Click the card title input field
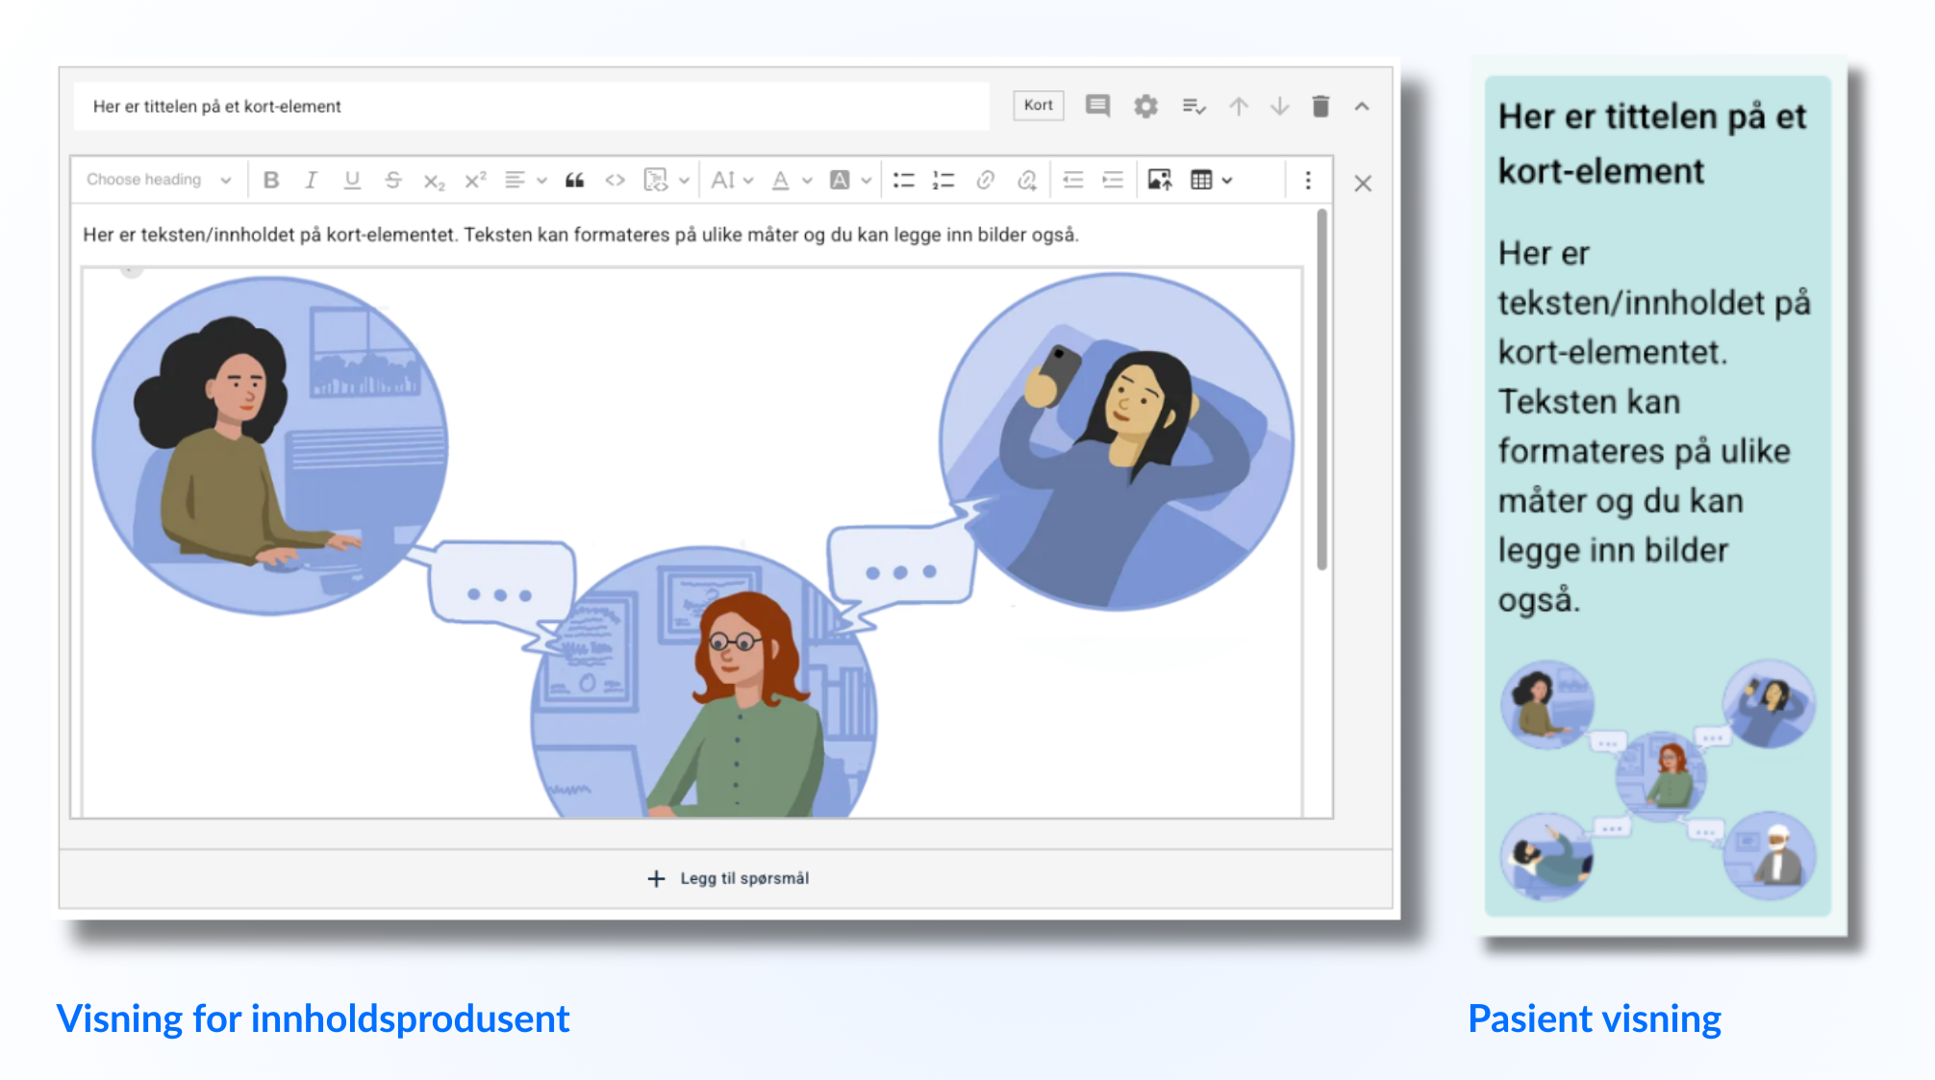1935x1080 pixels. click(531, 106)
